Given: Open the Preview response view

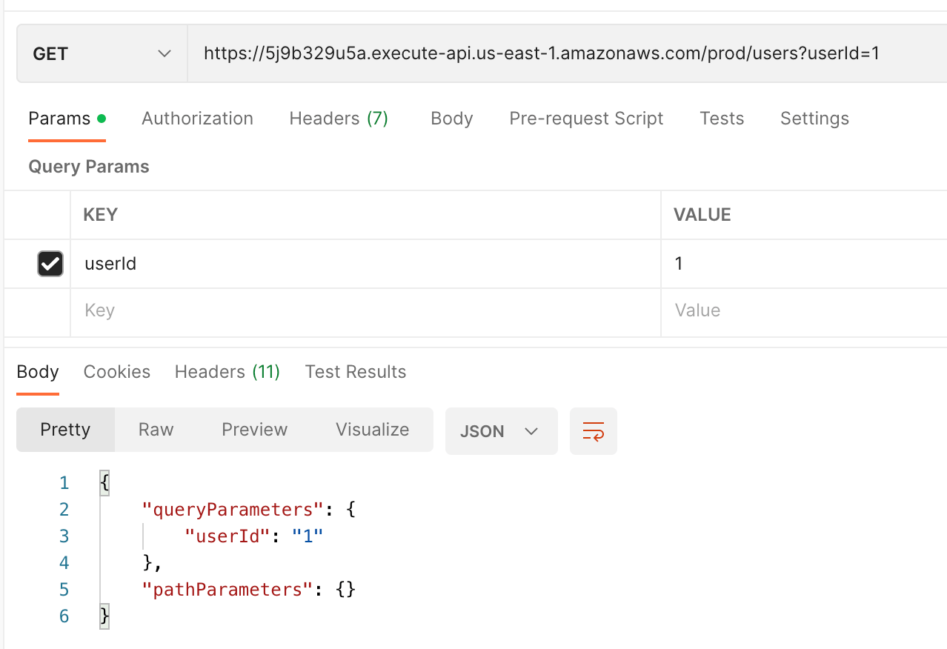Looking at the screenshot, I should tap(254, 430).
